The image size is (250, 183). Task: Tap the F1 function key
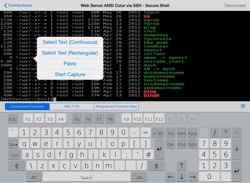[28, 119]
